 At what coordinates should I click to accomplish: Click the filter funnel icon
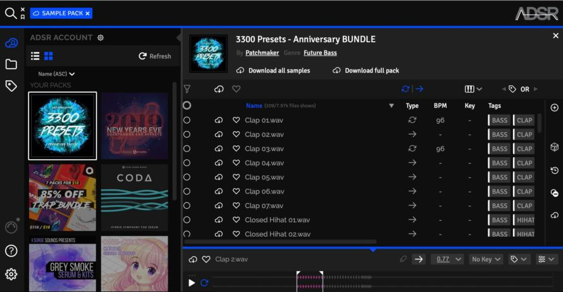pyautogui.click(x=187, y=90)
